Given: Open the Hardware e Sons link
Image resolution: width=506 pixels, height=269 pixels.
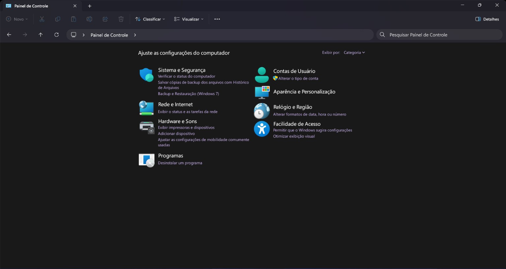Looking at the screenshot, I should point(177,121).
